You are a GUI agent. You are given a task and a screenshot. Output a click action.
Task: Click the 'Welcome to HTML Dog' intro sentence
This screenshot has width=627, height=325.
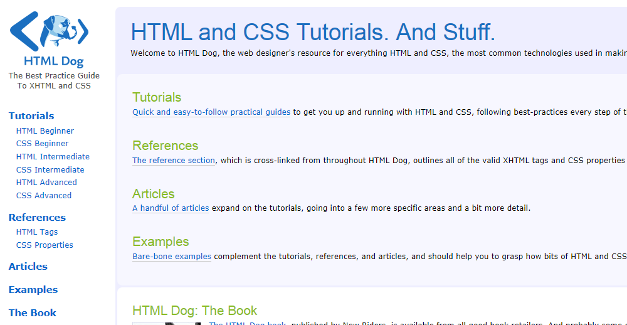click(x=379, y=53)
